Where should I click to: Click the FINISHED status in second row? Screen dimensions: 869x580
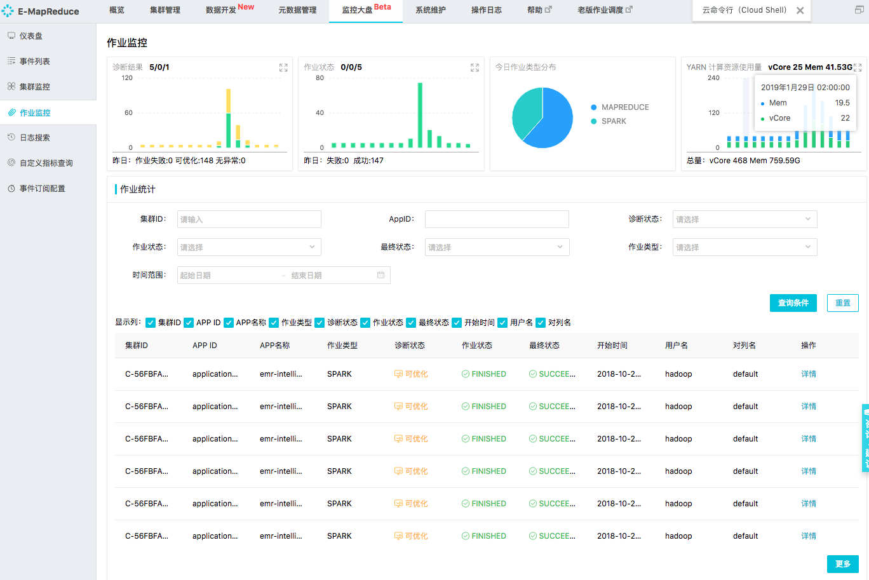(x=484, y=407)
